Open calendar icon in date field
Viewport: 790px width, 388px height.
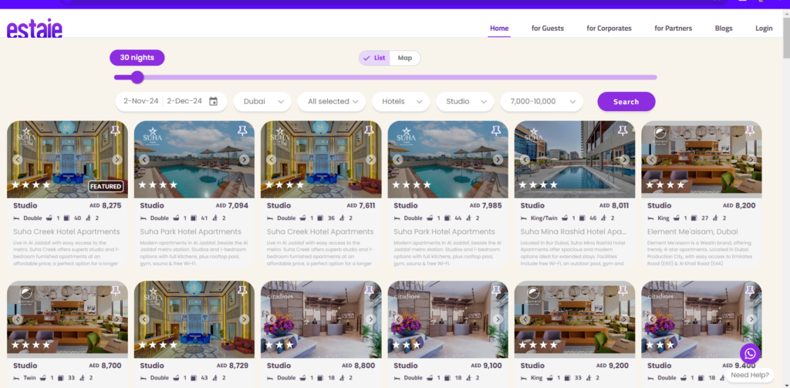pyautogui.click(x=214, y=101)
